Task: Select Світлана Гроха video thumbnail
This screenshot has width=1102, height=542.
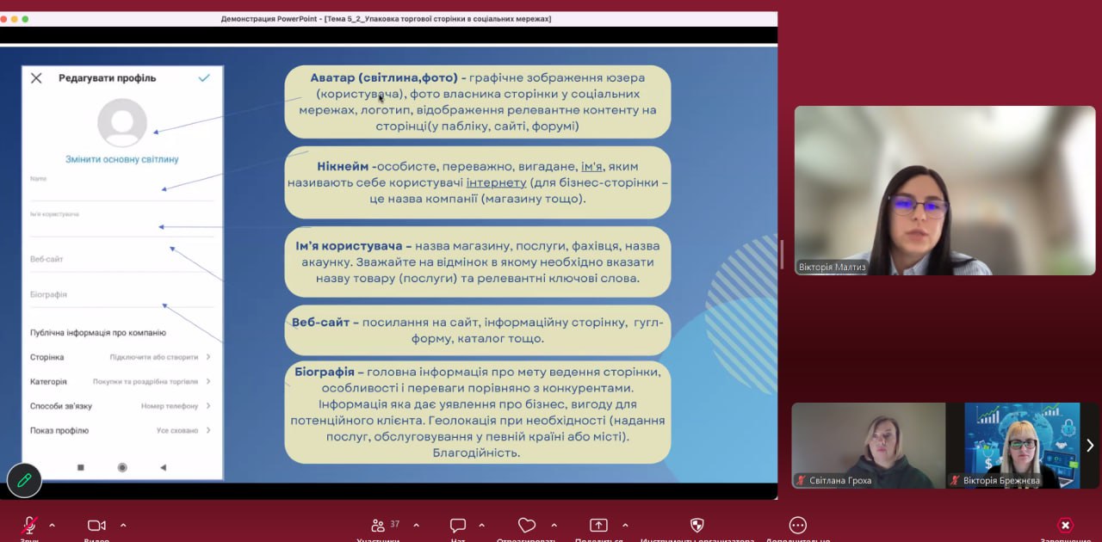Action: [868, 445]
